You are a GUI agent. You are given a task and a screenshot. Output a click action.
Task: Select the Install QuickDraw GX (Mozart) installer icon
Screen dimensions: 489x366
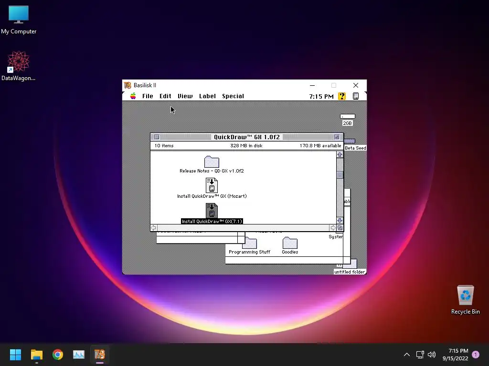[x=212, y=185]
